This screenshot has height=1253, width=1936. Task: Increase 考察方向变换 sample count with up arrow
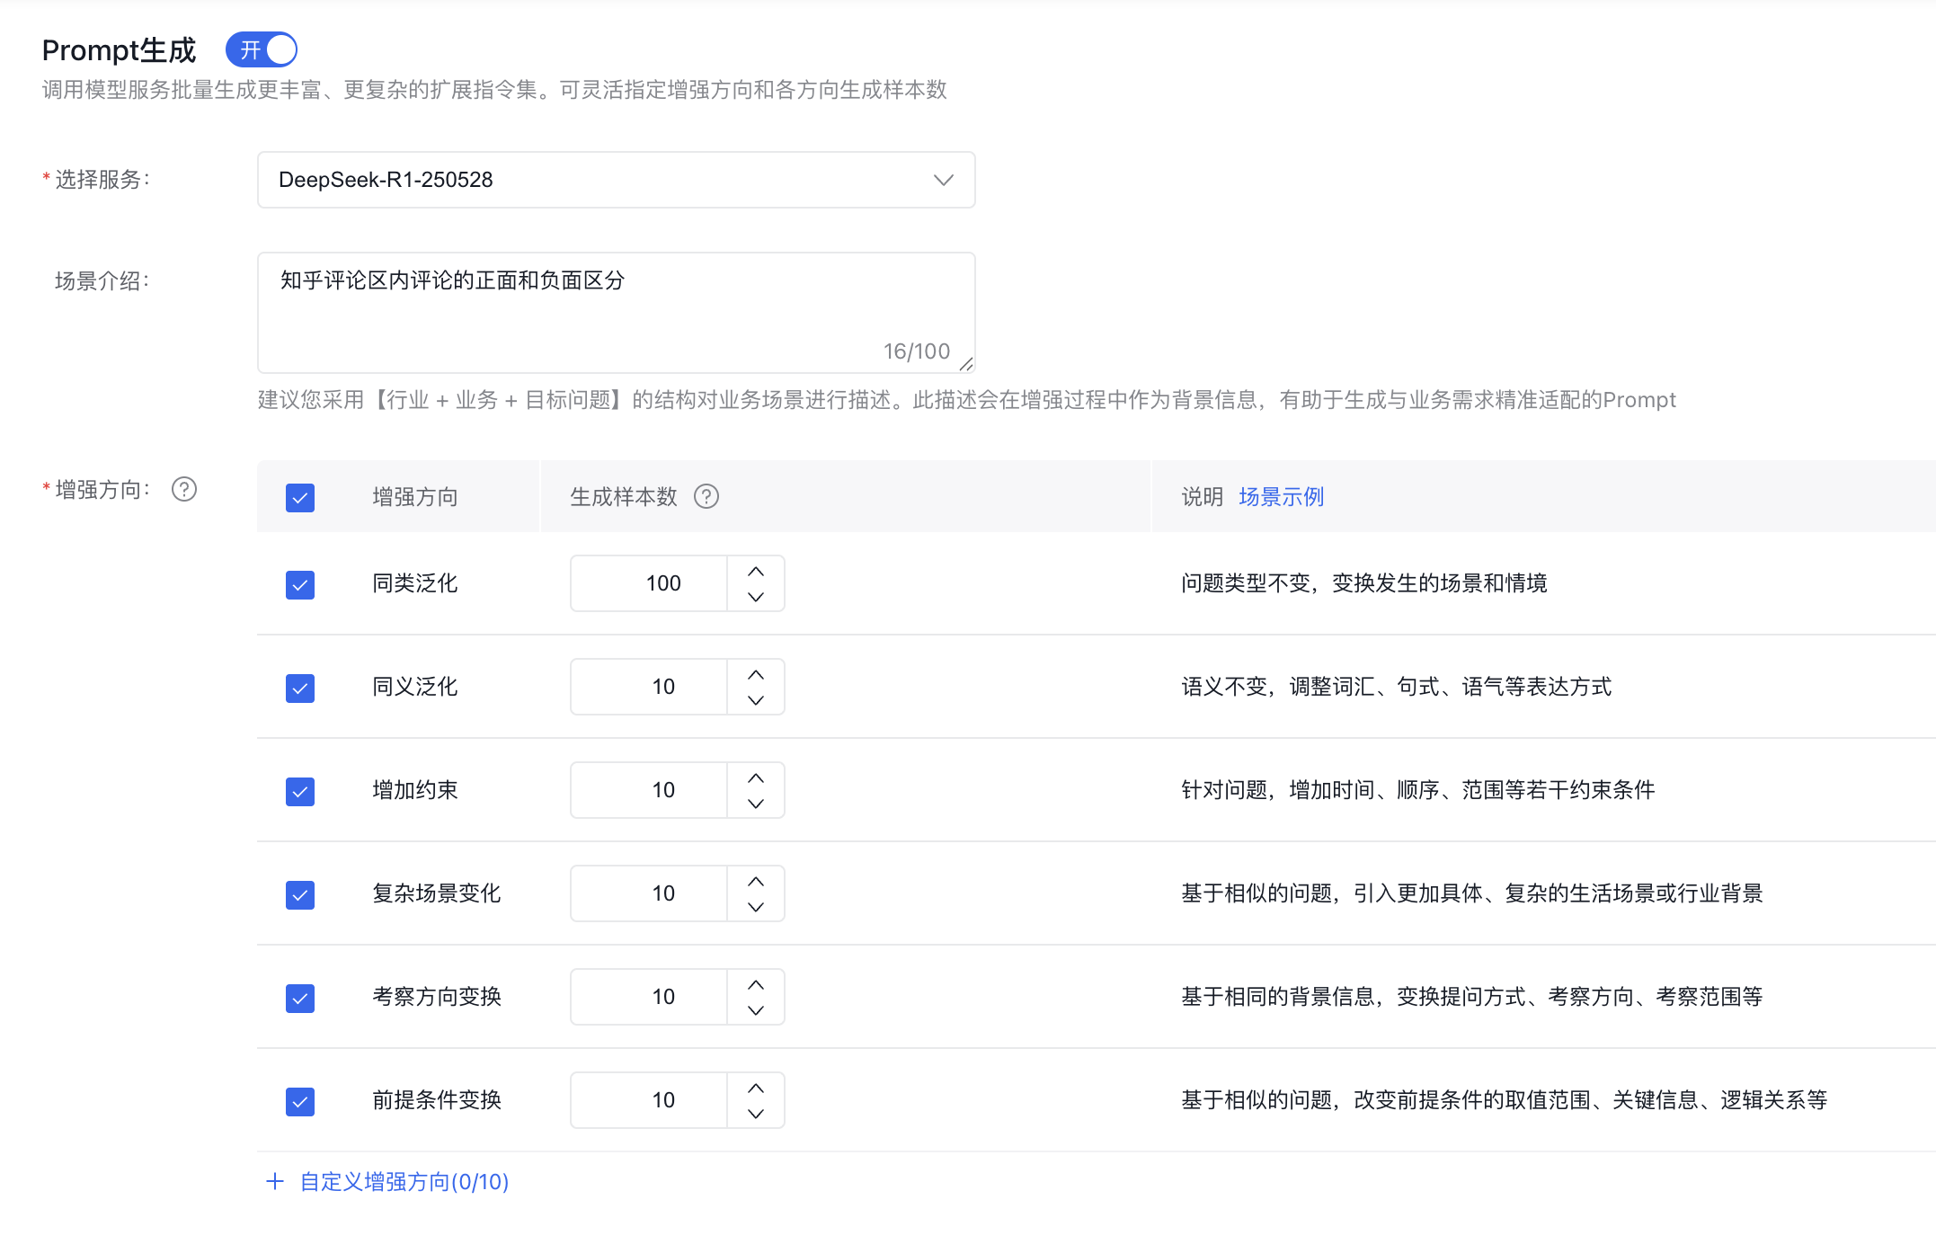[756, 985]
